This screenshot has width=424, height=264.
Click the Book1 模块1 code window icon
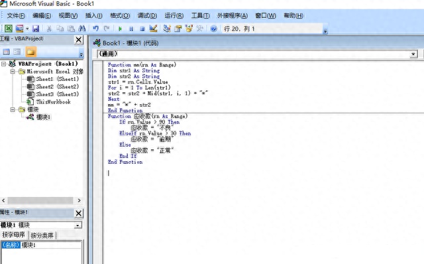point(97,42)
